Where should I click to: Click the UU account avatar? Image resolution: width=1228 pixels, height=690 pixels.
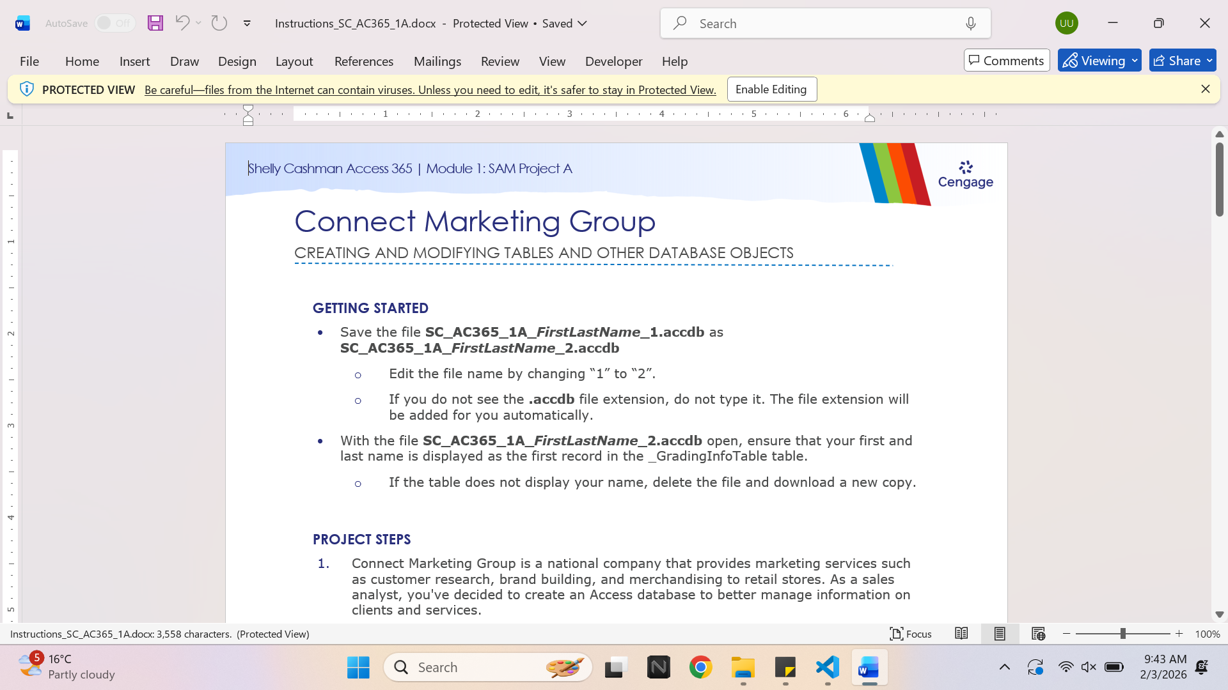(1066, 23)
